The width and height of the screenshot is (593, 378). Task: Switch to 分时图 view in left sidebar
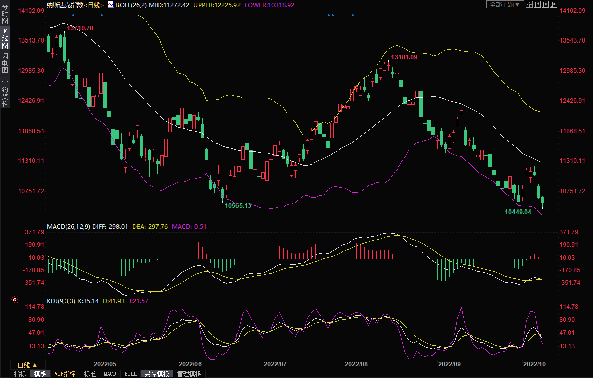pos(5,14)
